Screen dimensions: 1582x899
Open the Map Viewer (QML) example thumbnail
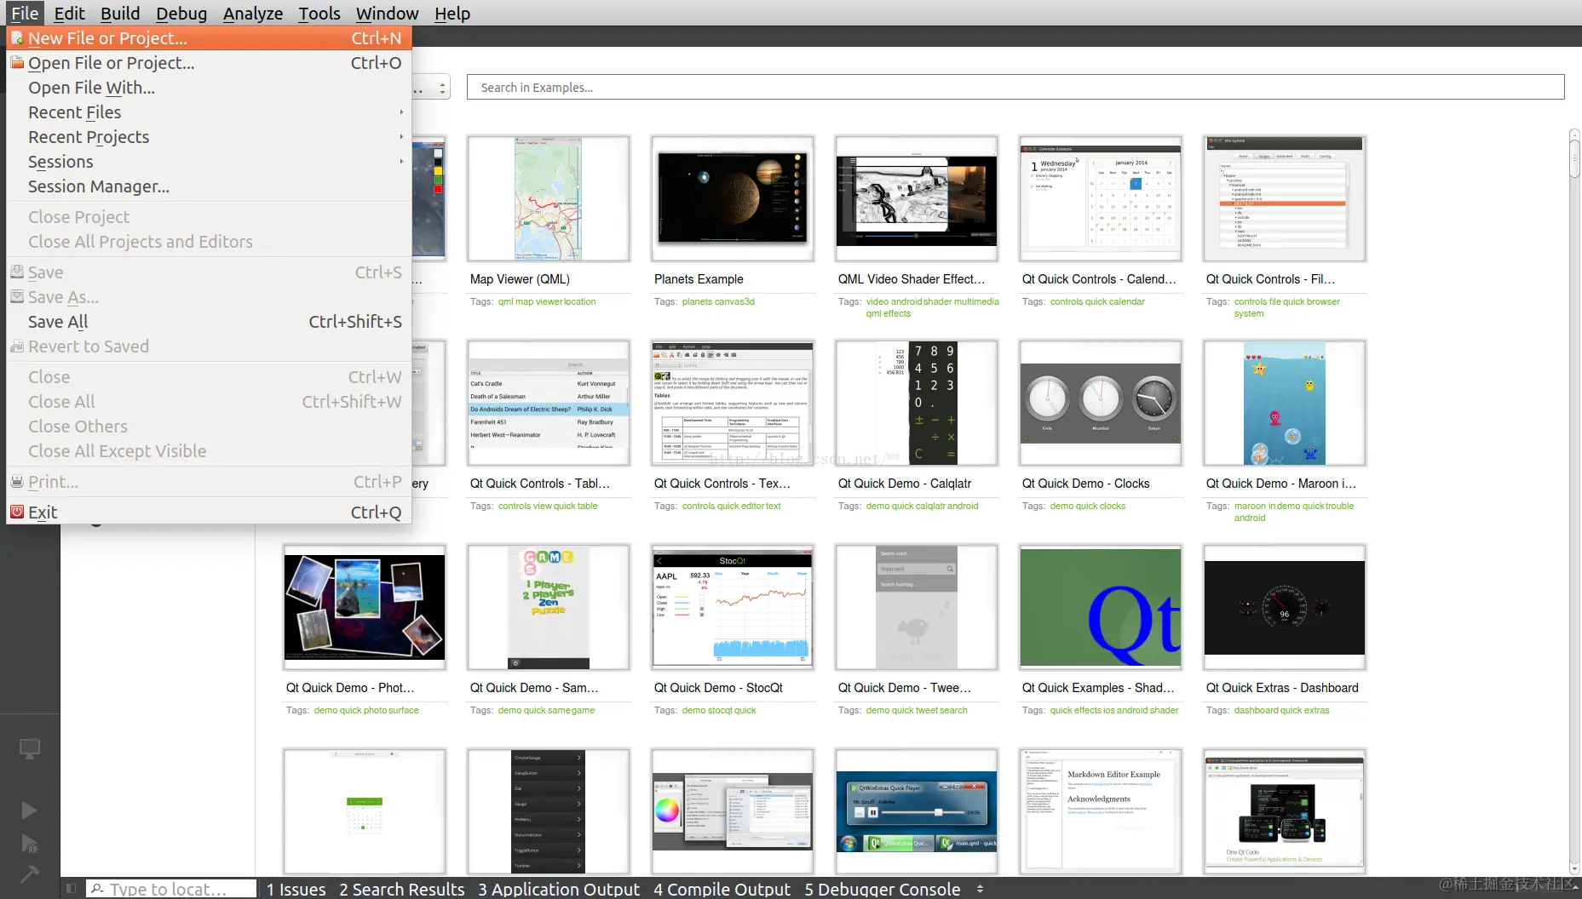click(549, 198)
